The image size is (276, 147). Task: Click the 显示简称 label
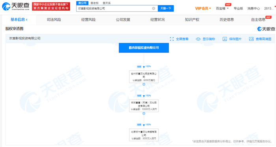click(209, 39)
